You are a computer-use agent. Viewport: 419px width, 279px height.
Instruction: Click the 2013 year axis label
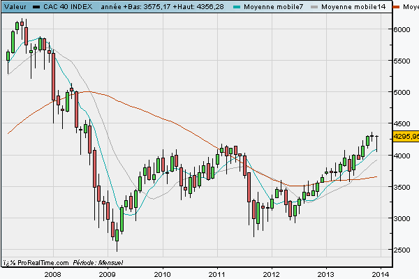tap(325, 274)
